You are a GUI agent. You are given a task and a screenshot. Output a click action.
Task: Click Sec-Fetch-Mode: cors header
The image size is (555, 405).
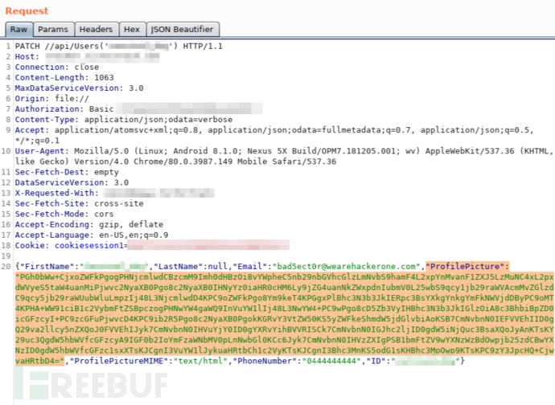pyautogui.click(x=64, y=214)
